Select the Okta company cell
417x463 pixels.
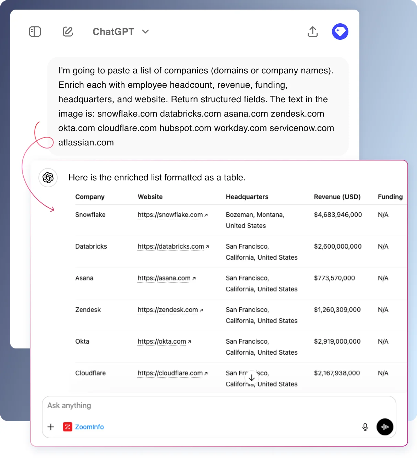click(x=82, y=342)
